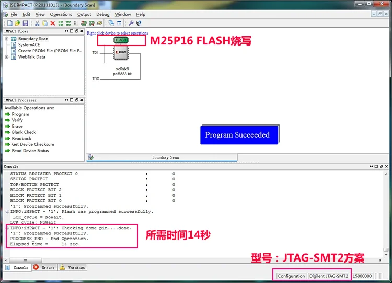Toggle width of the iMPACT Processes panel
The width and height of the screenshot is (392, 283).
click(x=66, y=100)
